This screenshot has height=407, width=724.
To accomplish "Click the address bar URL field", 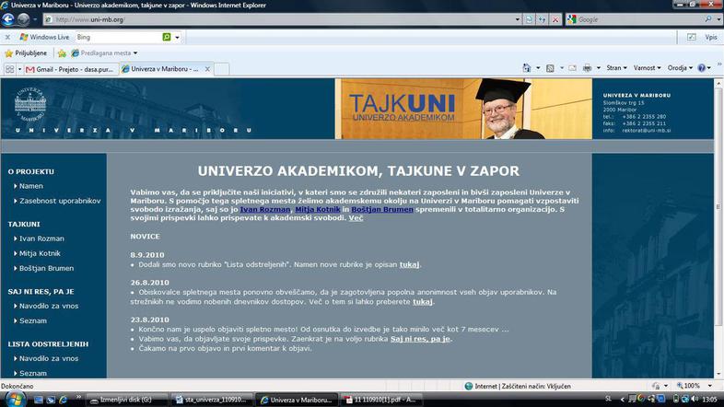I will (x=276, y=18).
